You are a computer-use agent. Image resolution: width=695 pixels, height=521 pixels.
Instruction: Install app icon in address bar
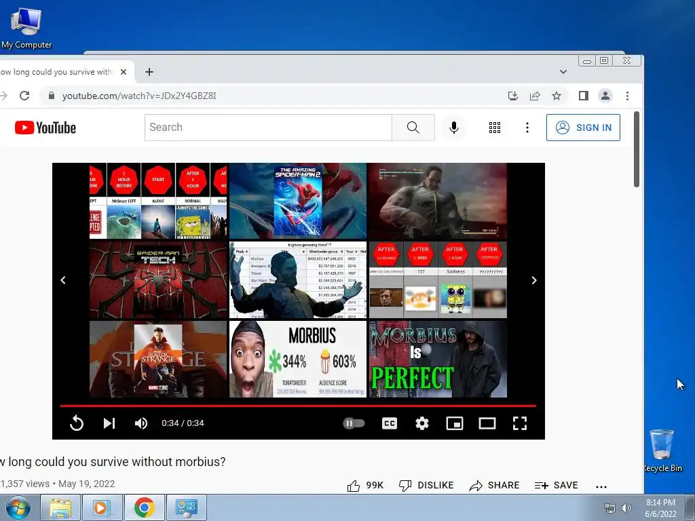pos(513,96)
